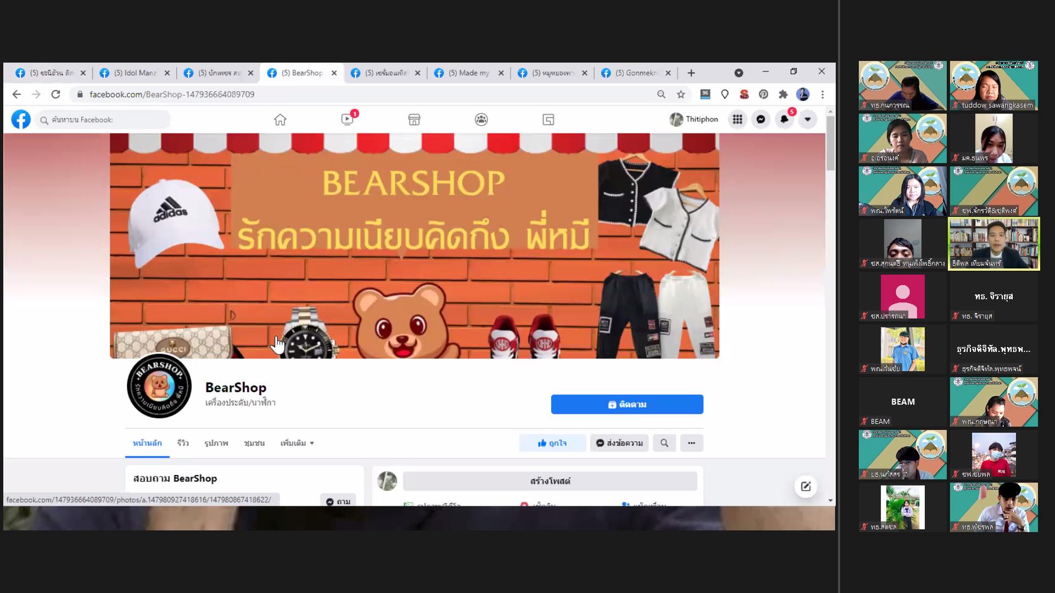Switch to the Gonmekn browser tab

pyautogui.click(x=635, y=73)
